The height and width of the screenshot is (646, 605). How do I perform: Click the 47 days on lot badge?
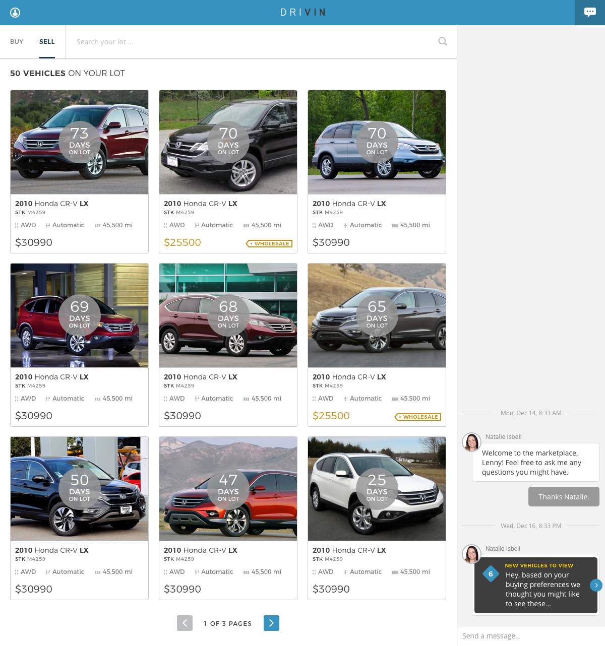[x=228, y=488]
